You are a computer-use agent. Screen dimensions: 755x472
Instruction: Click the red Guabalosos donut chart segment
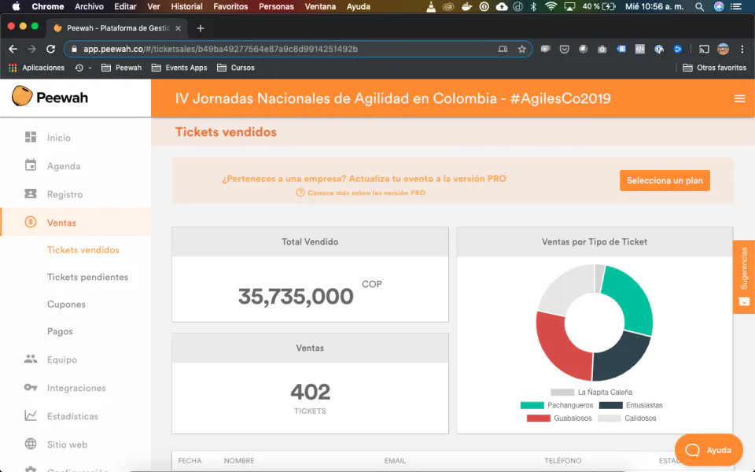[559, 345]
